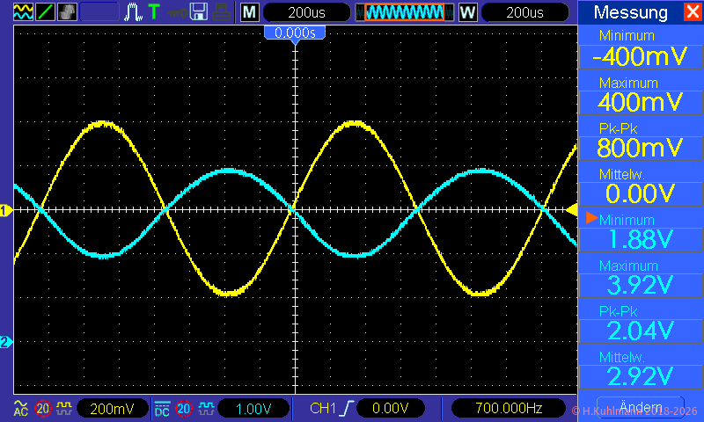Click the 0.000s horizontal trigger position marker
The height and width of the screenshot is (422, 704).
coord(295,33)
